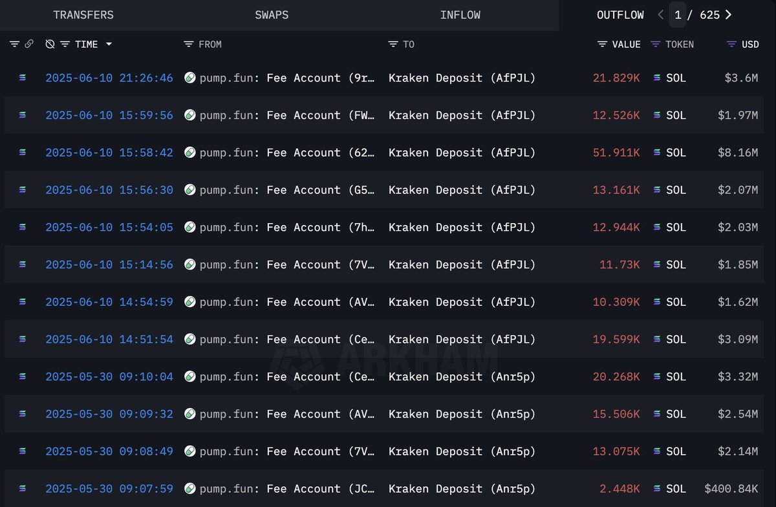Screen dimensions: 776x507
Task: Open the TIME column filter
Action: click(x=65, y=44)
